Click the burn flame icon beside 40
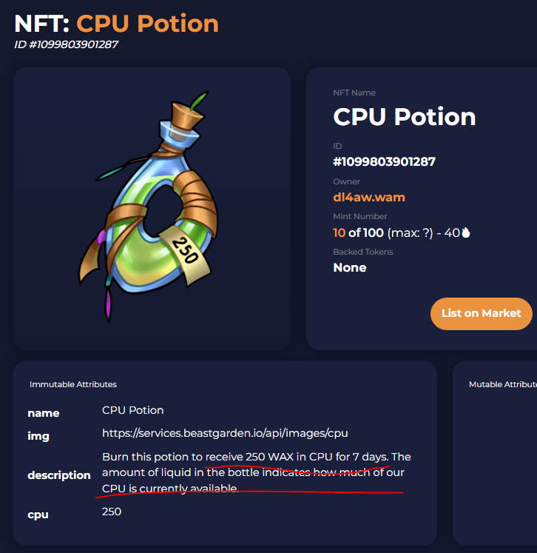This screenshot has height=553, width=537. click(x=466, y=232)
